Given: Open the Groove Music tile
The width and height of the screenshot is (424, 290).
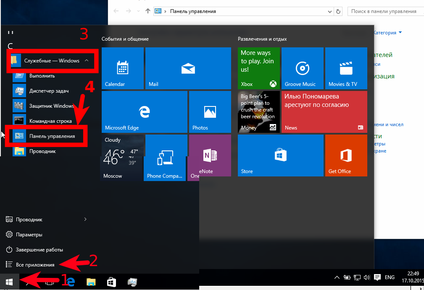Looking at the screenshot, I should tap(302, 68).
